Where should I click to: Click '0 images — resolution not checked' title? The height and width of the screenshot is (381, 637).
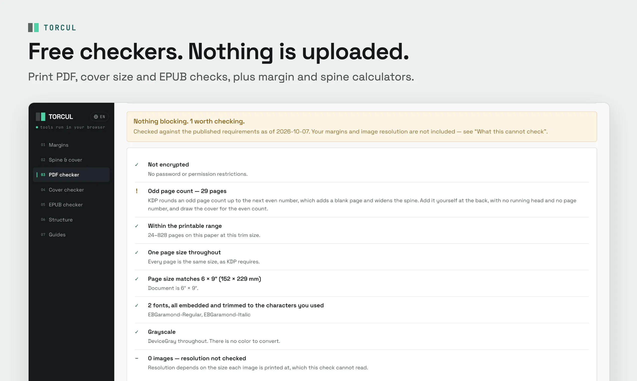click(197, 358)
